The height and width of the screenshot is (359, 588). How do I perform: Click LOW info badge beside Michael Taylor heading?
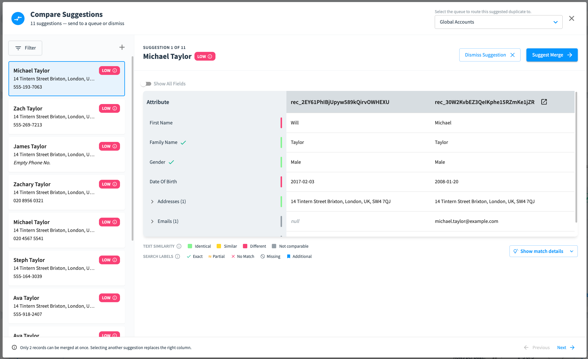pyautogui.click(x=205, y=56)
